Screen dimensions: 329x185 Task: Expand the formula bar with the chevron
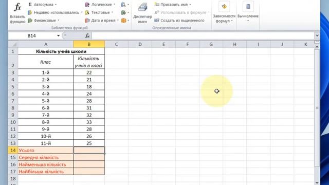click(x=317, y=35)
